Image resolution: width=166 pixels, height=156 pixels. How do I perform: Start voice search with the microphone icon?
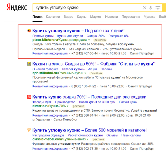click(x=151, y=8)
